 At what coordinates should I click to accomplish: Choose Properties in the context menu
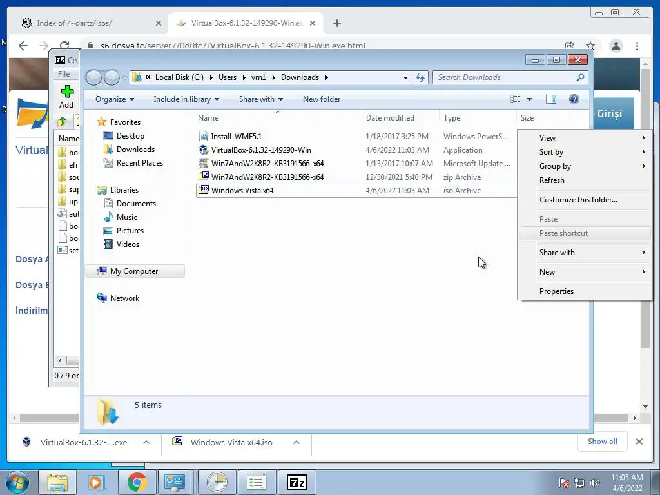585,291
